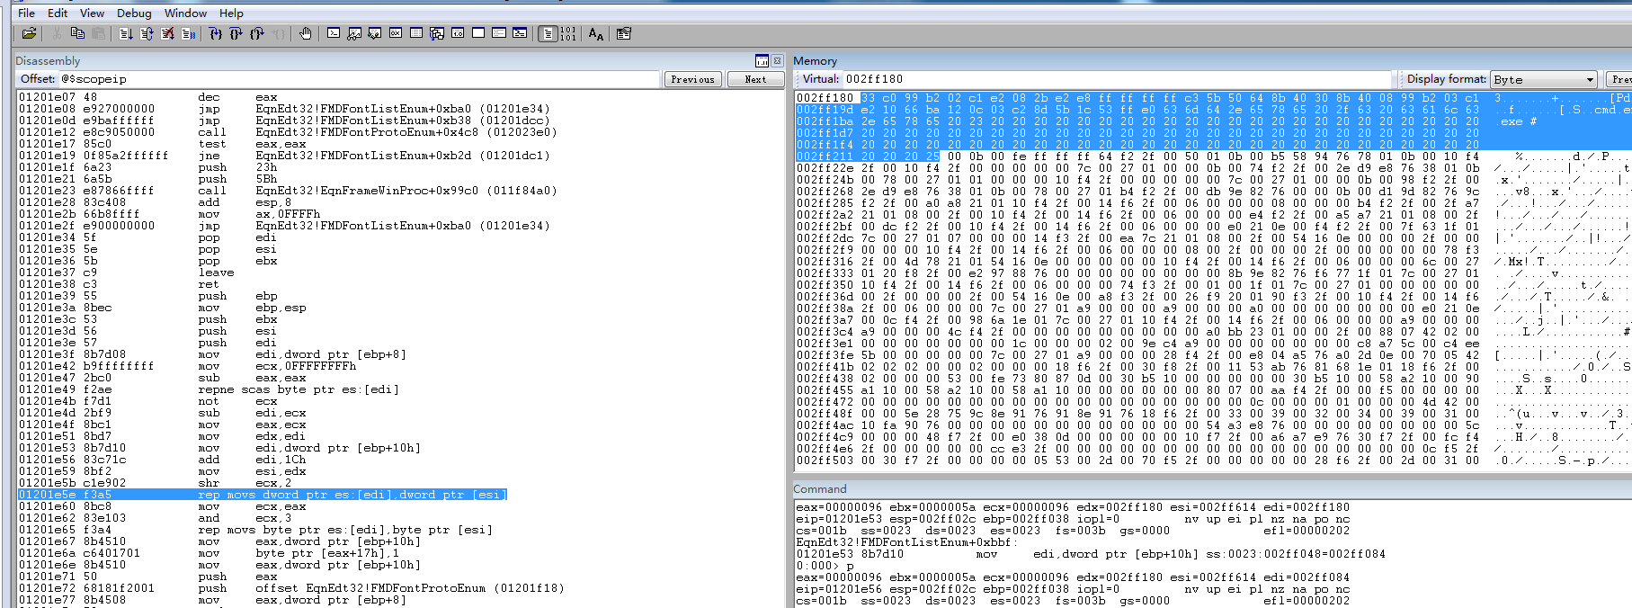1632x608 pixels.
Task: Open the Locals window icon
Action: (375, 34)
